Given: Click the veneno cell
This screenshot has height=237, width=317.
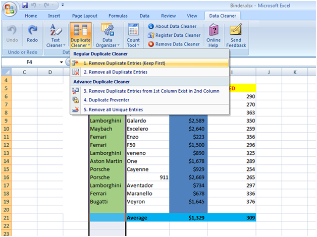Looking at the screenshot, I should (147, 153).
